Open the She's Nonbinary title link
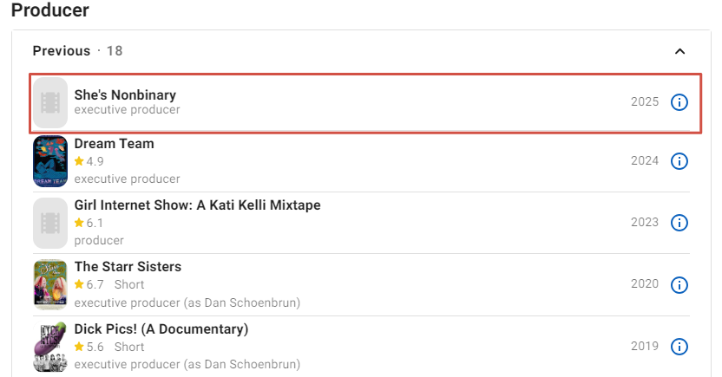Viewport: 722px width, 377px height. tap(125, 94)
